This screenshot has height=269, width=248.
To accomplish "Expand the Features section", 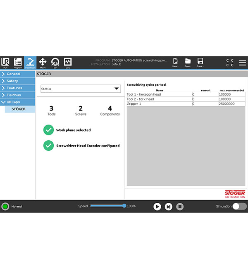I will (x=17, y=88).
